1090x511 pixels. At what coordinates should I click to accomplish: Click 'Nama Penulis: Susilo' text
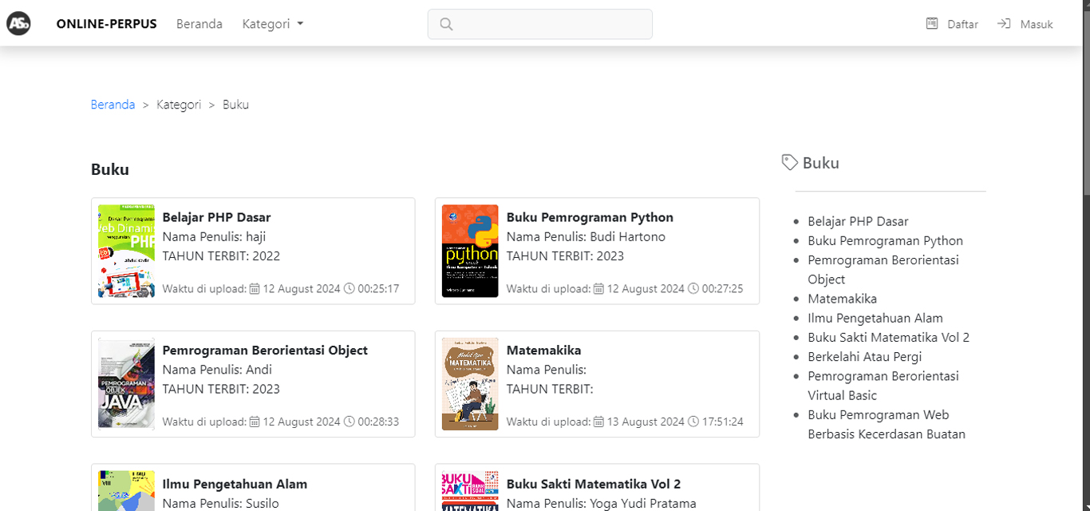(221, 503)
